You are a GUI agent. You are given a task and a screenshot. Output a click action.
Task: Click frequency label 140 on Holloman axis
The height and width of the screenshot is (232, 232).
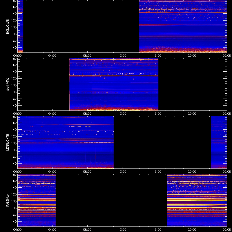14,14
